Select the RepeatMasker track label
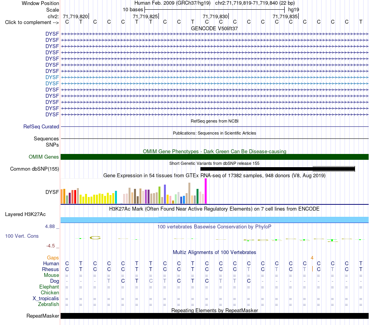The height and width of the screenshot is (325, 369). [x=43, y=316]
